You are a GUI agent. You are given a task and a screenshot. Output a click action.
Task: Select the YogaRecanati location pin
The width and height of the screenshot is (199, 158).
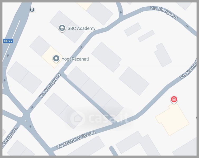(56, 59)
